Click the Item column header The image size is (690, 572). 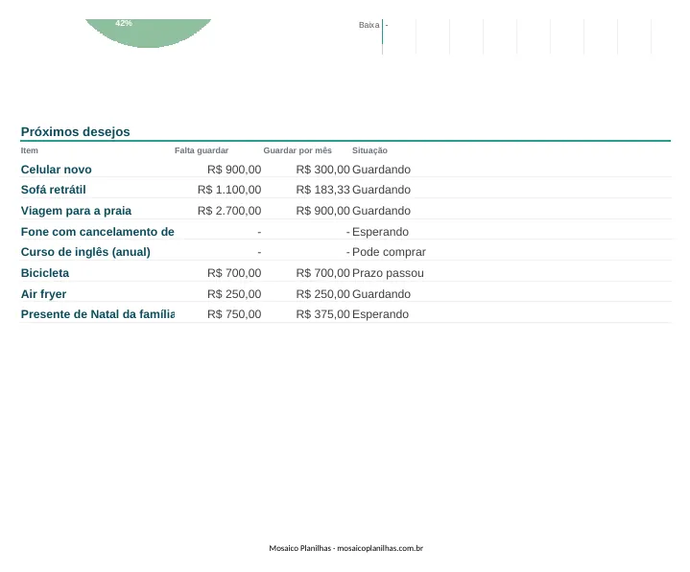(x=30, y=150)
